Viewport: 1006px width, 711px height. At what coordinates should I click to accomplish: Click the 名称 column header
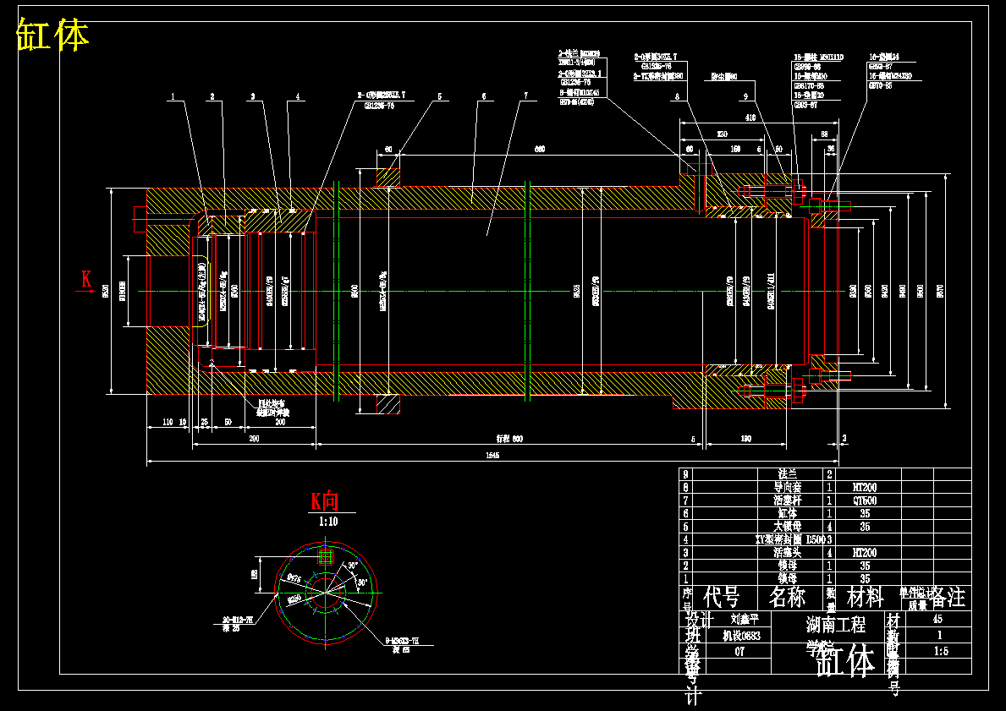(x=787, y=598)
